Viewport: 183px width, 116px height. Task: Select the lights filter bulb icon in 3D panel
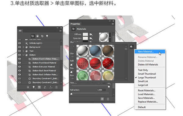pos(47,36)
